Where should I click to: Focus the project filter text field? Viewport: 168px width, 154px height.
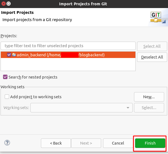tap(68, 46)
